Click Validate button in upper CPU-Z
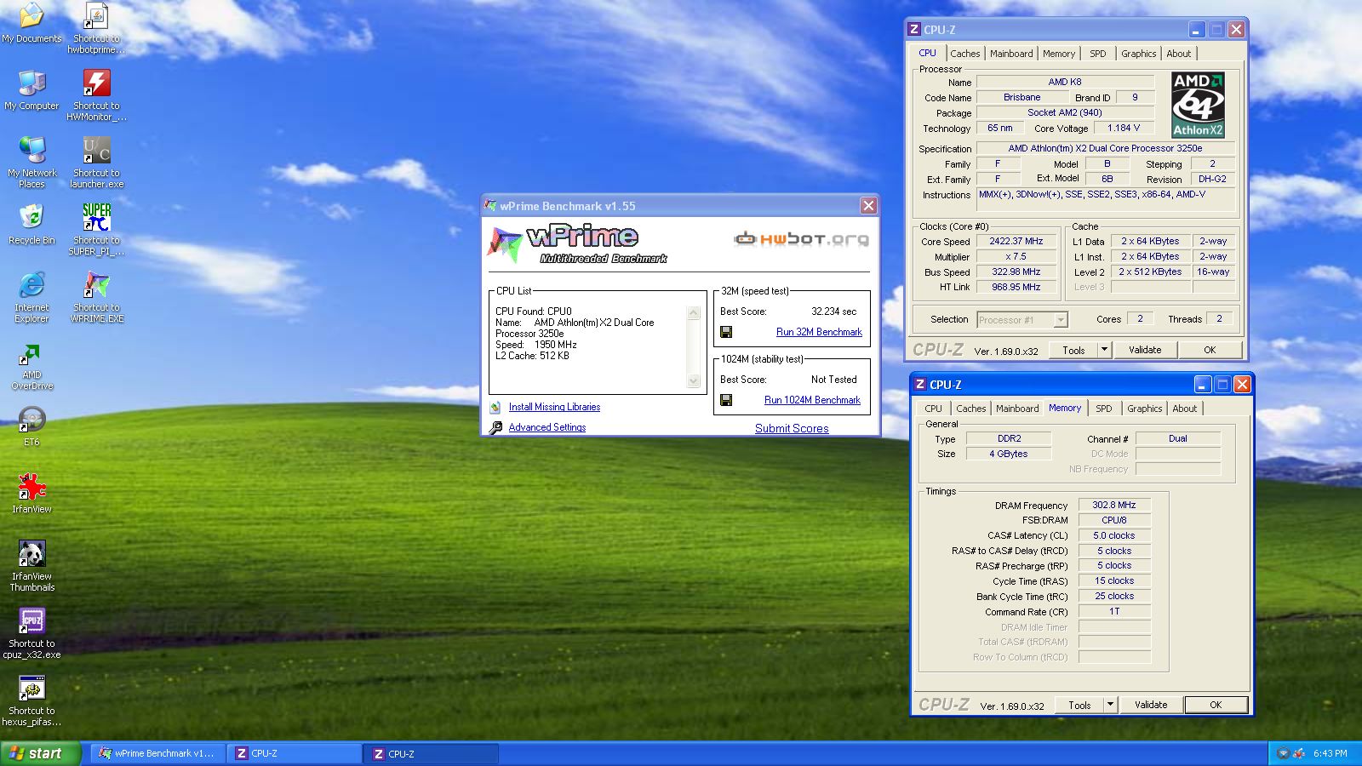1362x766 pixels. [x=1145, y=350]
